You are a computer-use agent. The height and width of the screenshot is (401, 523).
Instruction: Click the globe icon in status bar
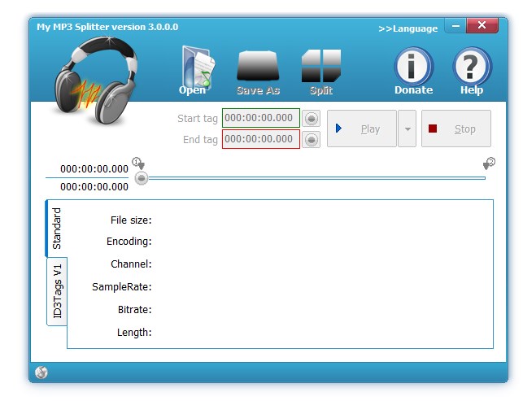pos(41,373)
